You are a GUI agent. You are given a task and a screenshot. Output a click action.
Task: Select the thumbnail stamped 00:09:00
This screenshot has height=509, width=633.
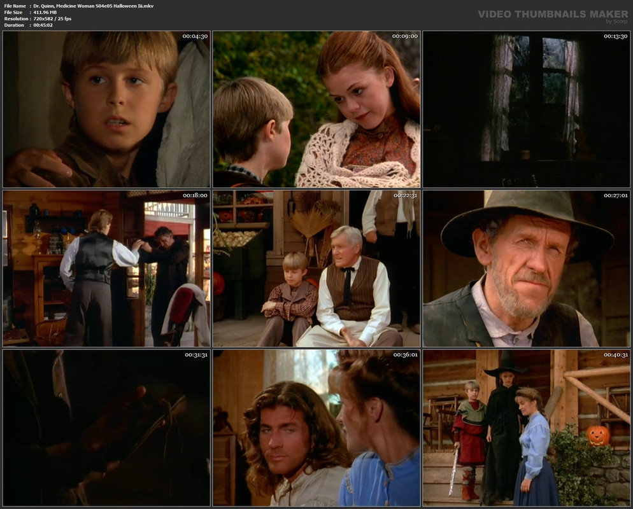coord(316,109)
